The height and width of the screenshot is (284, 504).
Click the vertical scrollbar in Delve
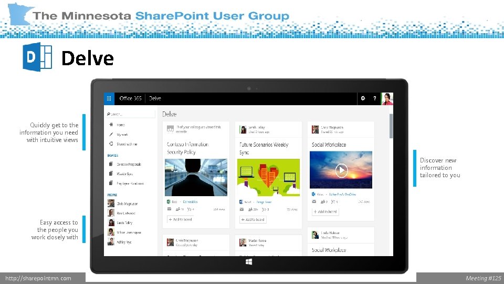(391, 126)
